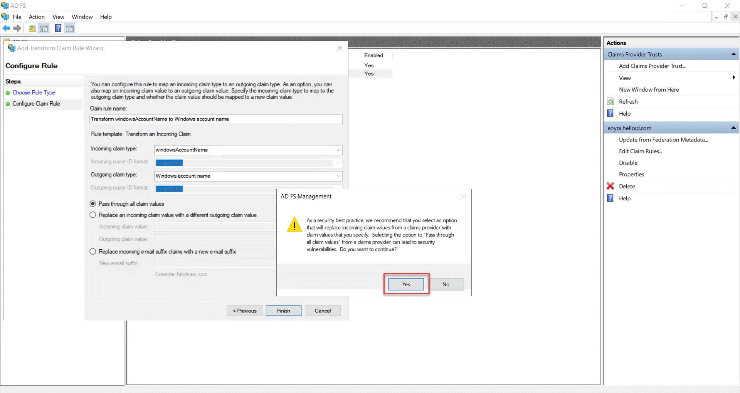Toggle the show/hide action pane icon
The width and height of the screenshot is (740, 393).
pos(70,28)
